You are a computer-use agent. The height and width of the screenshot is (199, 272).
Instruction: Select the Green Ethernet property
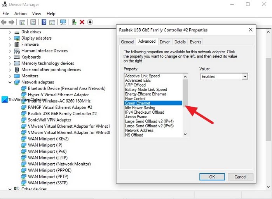[153, 103]
